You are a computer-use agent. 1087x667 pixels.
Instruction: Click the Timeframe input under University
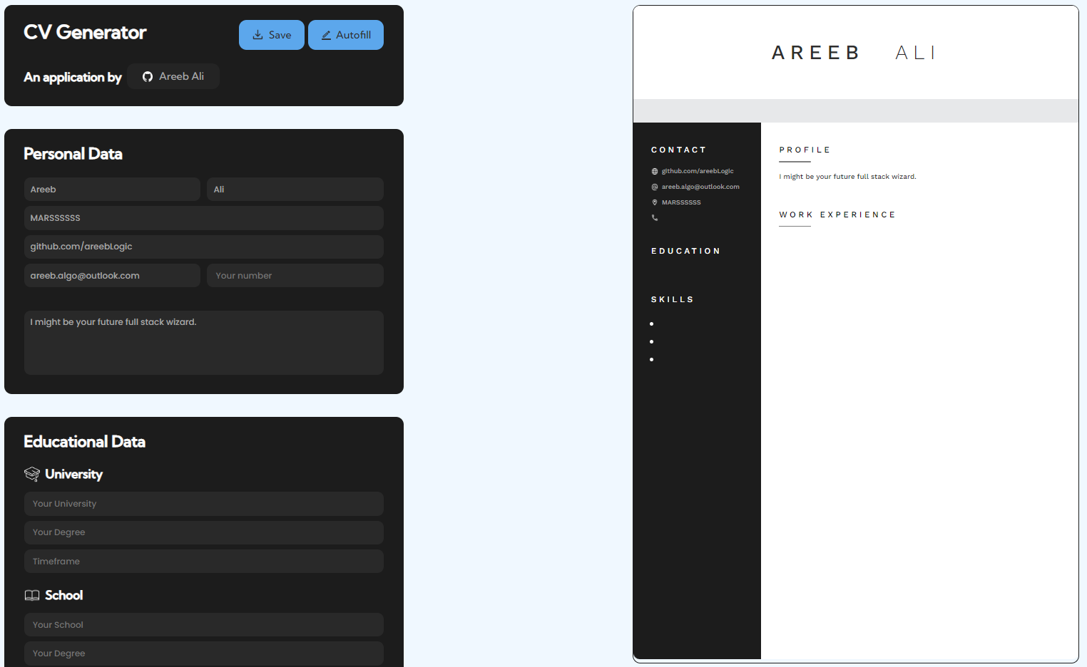[203, 561]
